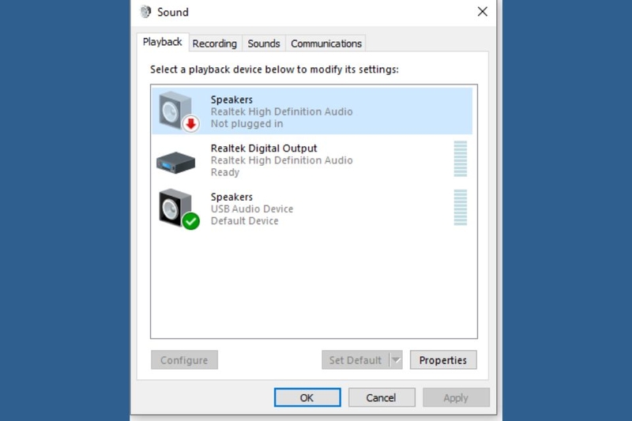Confirm with the OK button
The image size is (632, 421).
click(x=307, y=397)
